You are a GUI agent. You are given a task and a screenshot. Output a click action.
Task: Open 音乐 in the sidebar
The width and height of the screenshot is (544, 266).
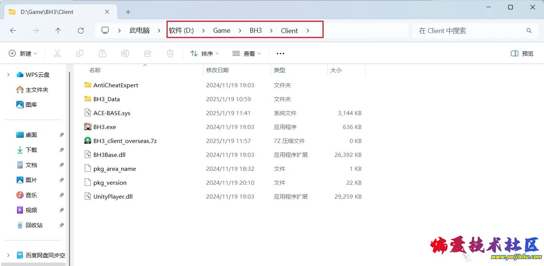click(27, 195)
